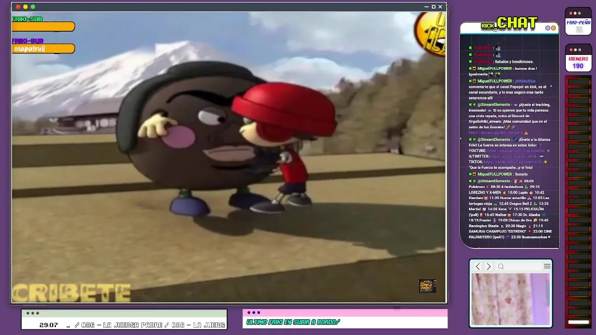Click the three dots on the FRIKI-PEÑA panel

click(x=575, y=13)
